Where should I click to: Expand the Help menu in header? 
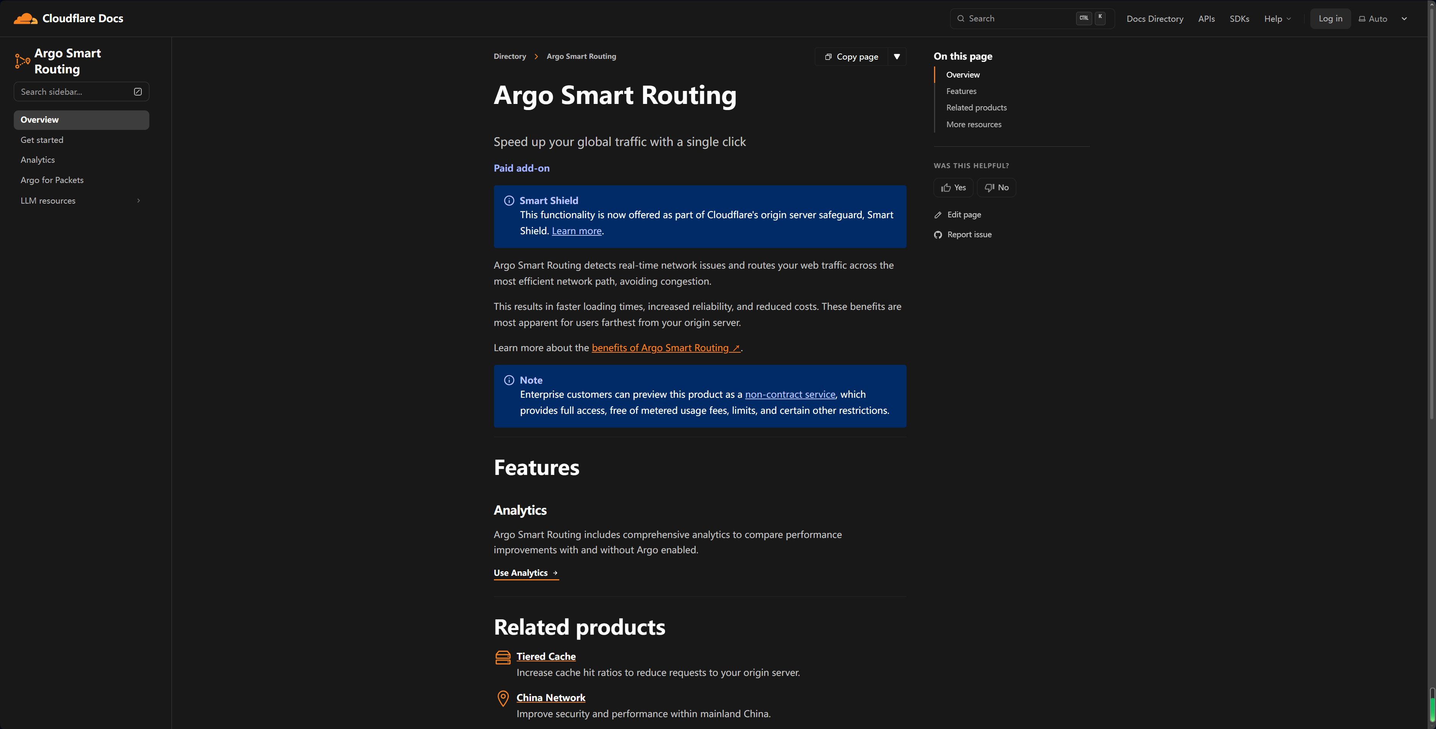pos(1277,19)
